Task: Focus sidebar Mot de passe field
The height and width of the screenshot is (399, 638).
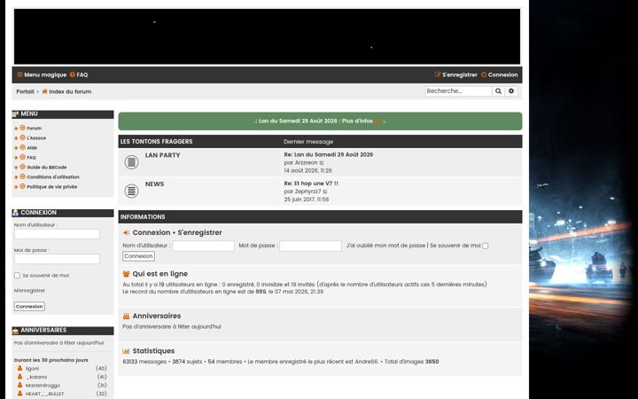Action: click(x=57, y=259)
